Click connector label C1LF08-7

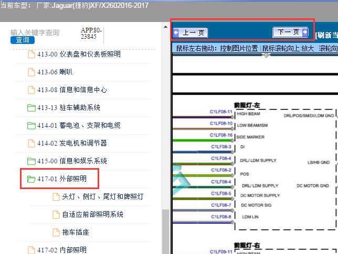(x=221, y=205)
